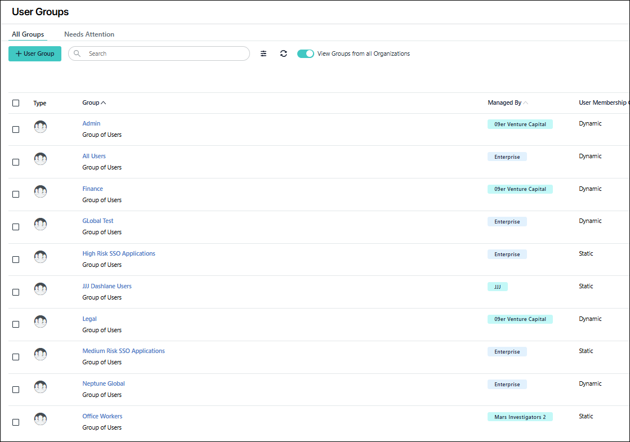Viewport: 630px width, 442px height.
Task: Click Static membership in JJJ Dashlane row
Action: pyautogui.click(x=586, y=286)
